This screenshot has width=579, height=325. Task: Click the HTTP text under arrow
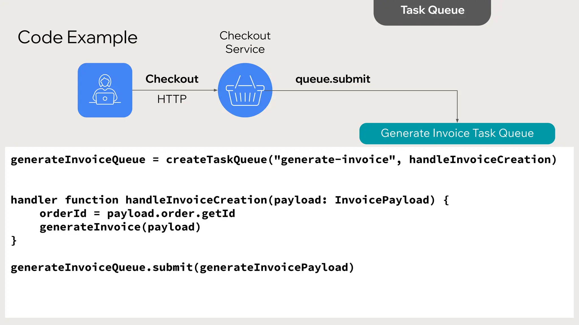tap(172, 99)
